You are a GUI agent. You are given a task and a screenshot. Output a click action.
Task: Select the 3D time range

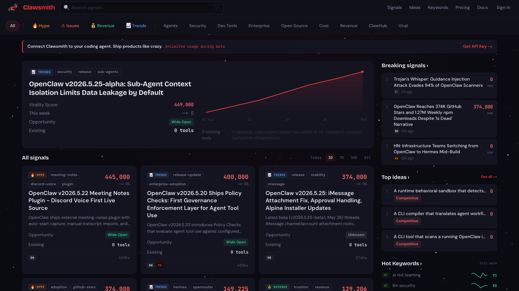tap(330, 158)
